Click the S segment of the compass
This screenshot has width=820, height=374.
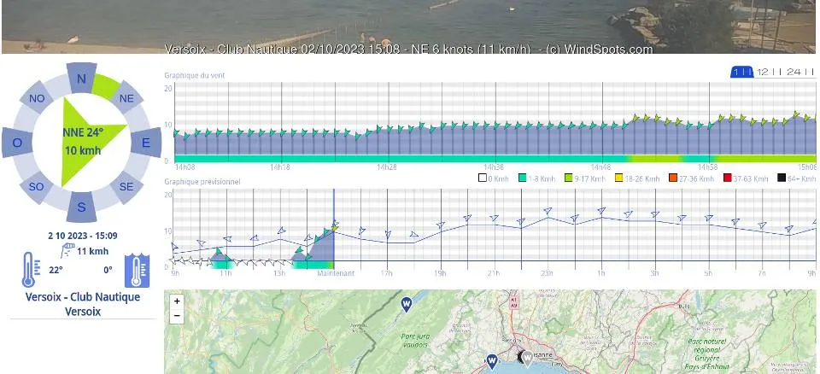coord(82,207)
